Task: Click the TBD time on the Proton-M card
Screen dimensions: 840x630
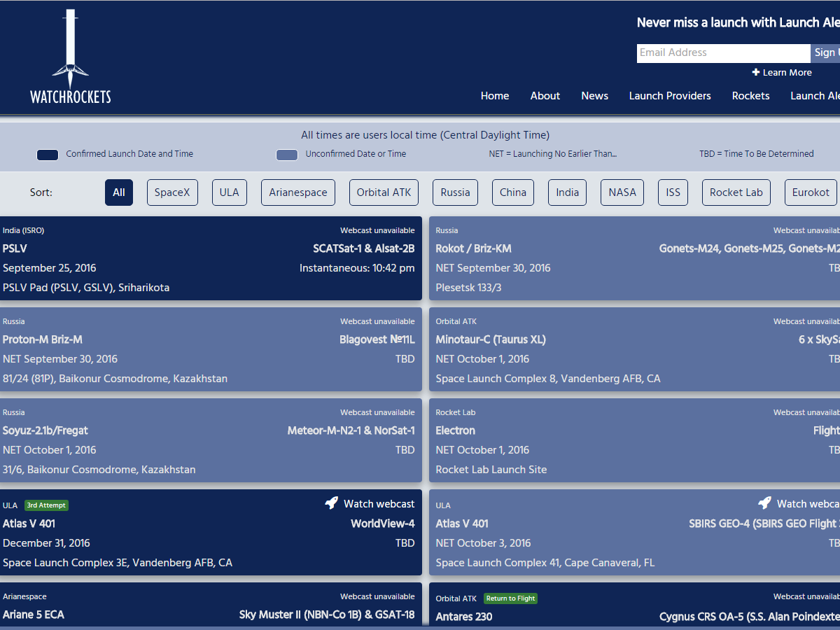Action: click(405, 359)
